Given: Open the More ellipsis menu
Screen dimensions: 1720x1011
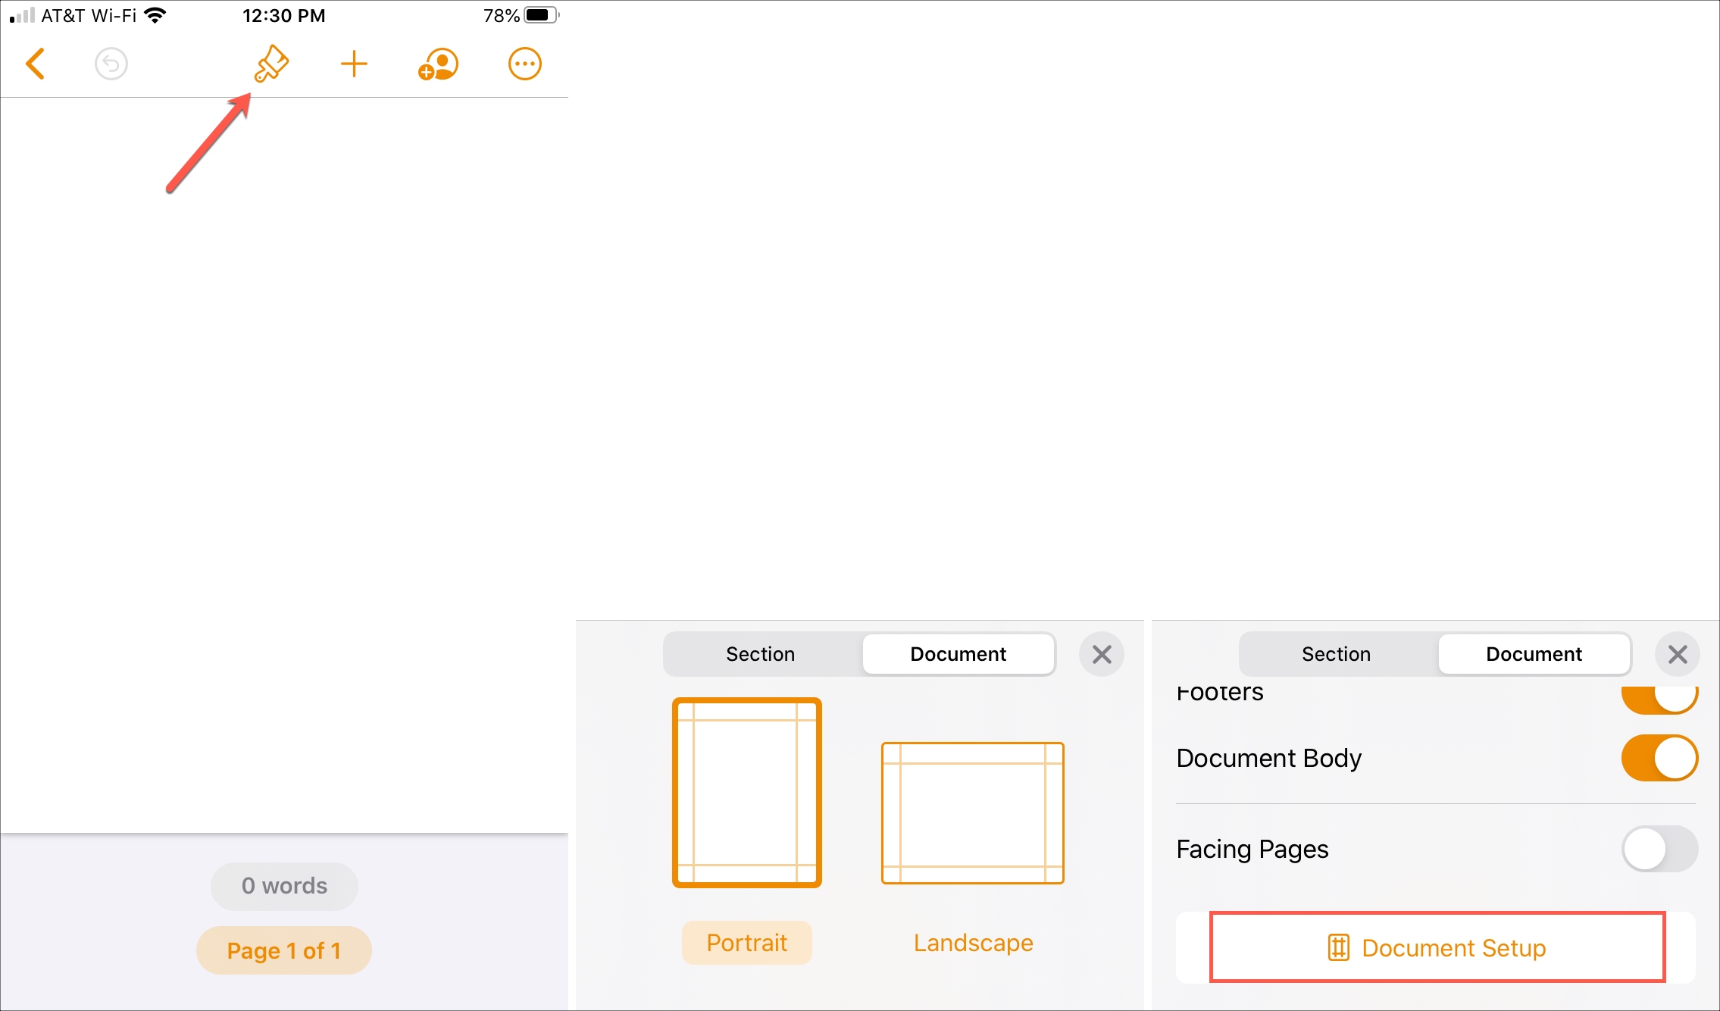Looking at the screenshot, I should (x=524, y=64).
